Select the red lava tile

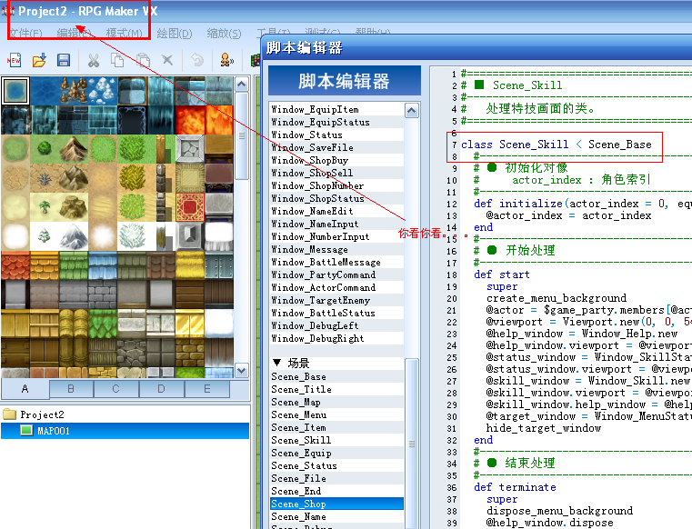click(x=190, y=120)
